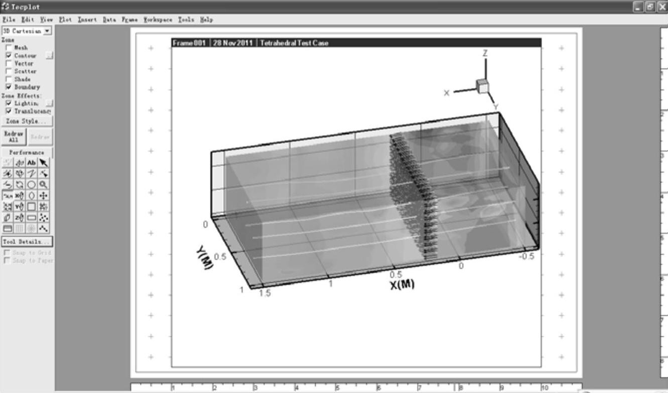This screenshot has height=393, width=668.
Task: Select the ellipse geometry tool
Action: [x=31, y=195]
